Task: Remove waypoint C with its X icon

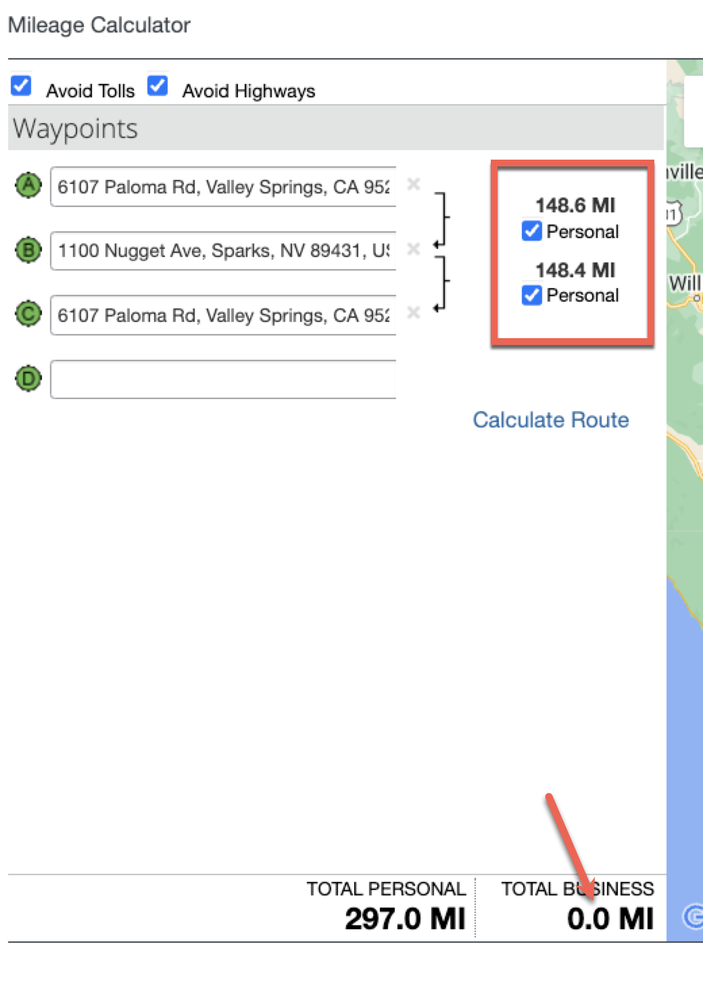Action: (x=414, y=312)
